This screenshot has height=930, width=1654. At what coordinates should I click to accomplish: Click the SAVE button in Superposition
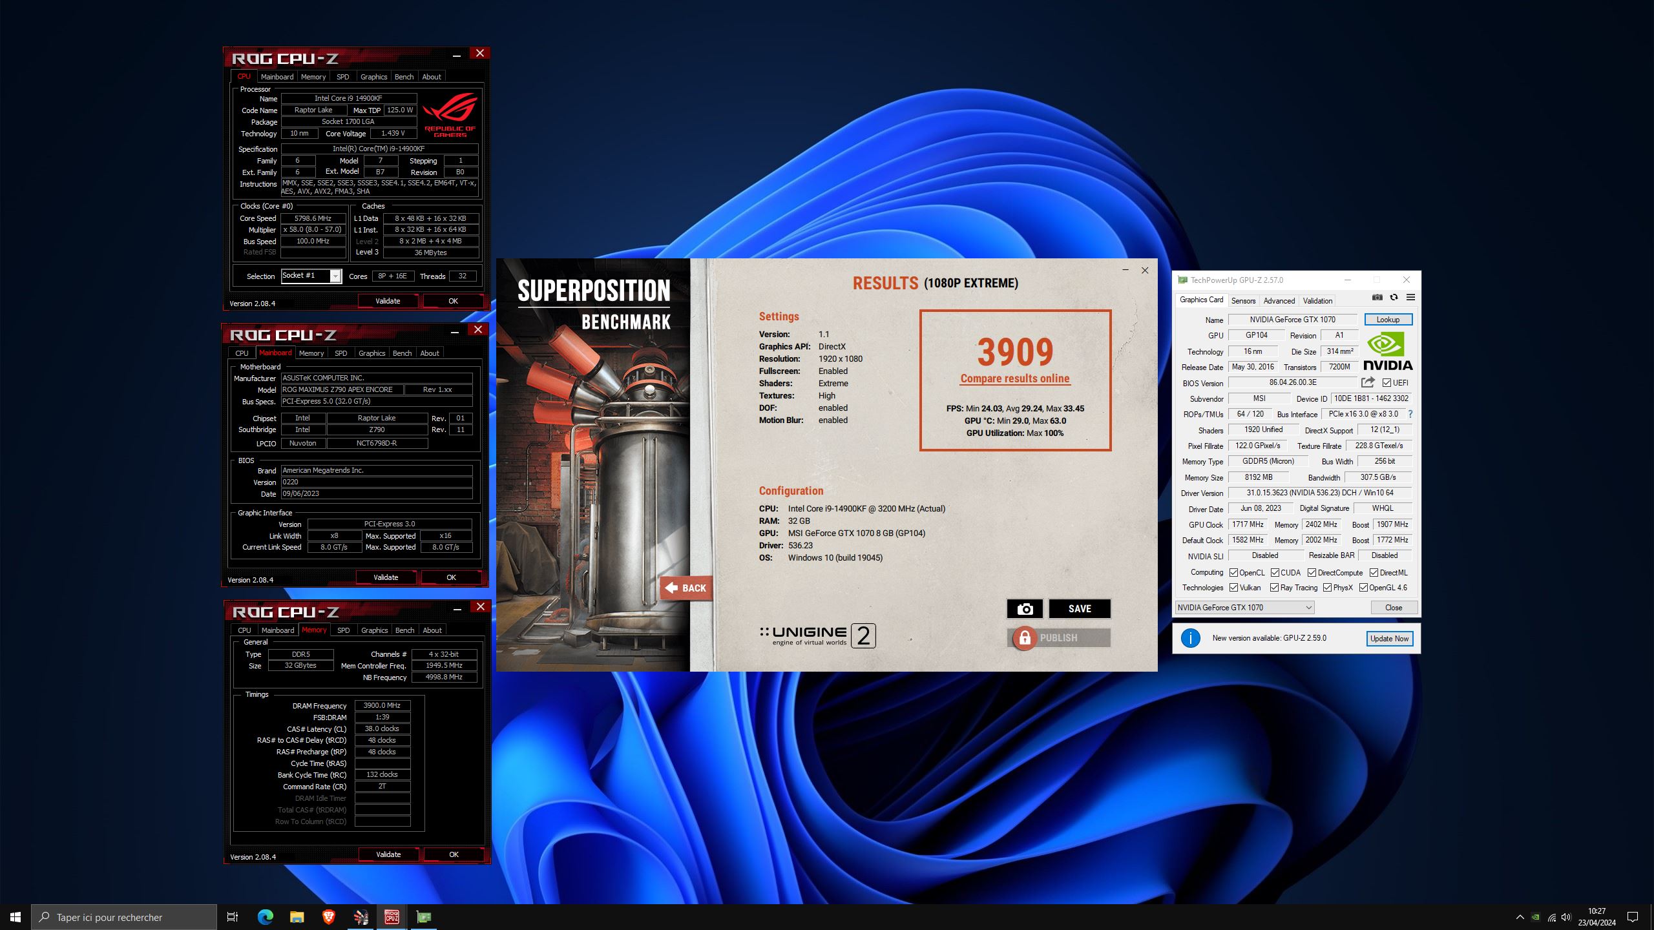pyautogui.click(x=1080, y=608)
